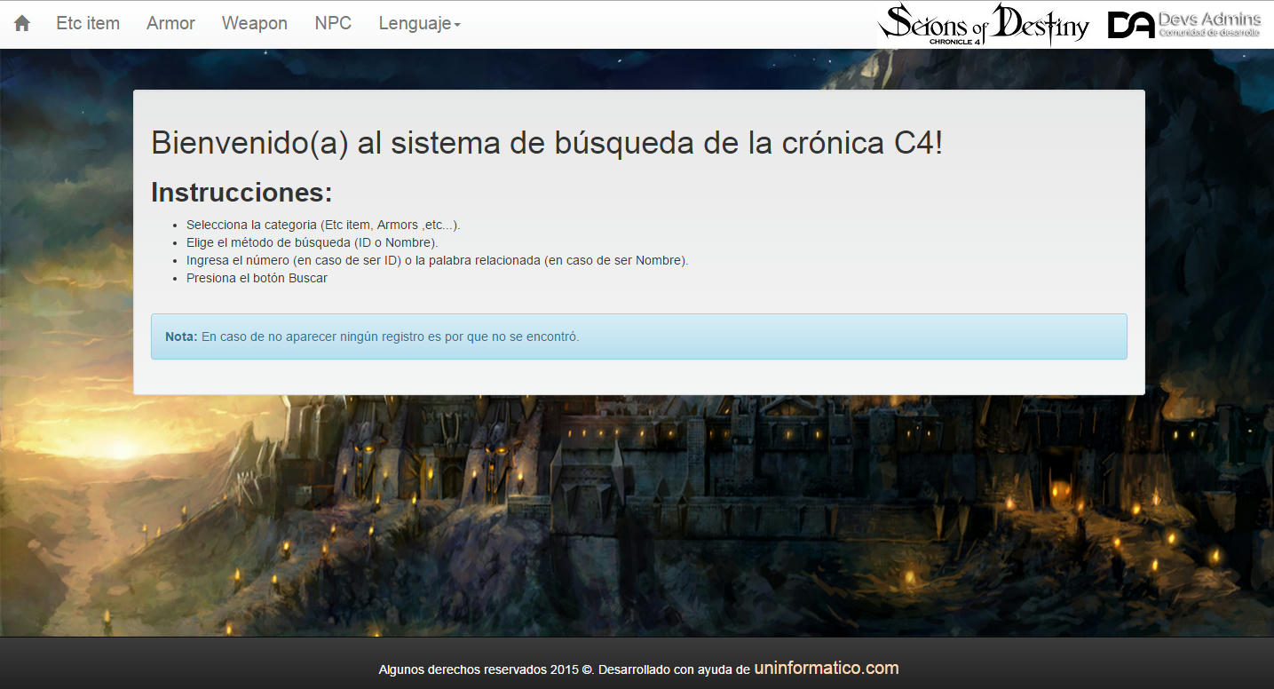Viewport: 1274px width, 689px height.
Task: Click 'Elige el método de búsqueda' line
Action: (x=313, y=242)
